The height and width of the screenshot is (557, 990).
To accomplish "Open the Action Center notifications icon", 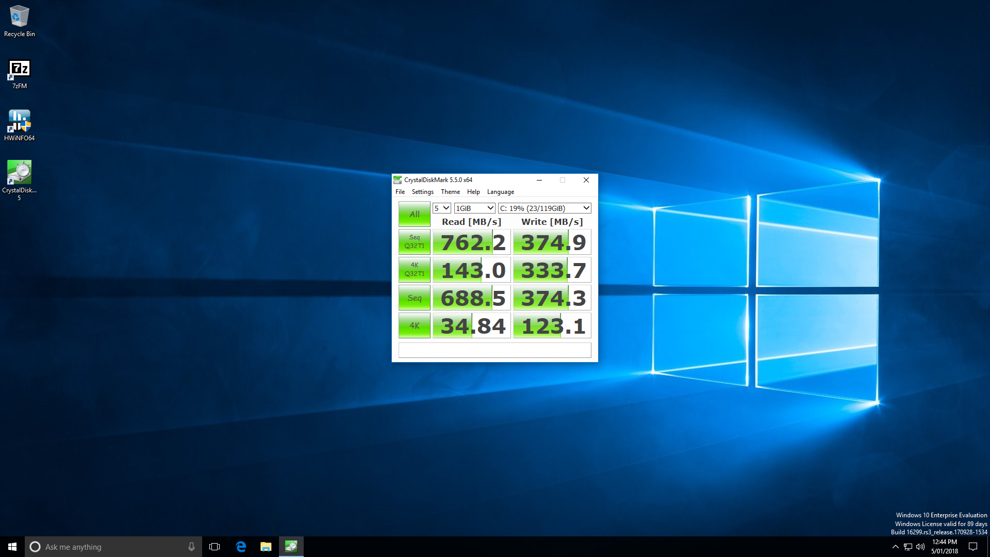I will click(x=973, y=547).
